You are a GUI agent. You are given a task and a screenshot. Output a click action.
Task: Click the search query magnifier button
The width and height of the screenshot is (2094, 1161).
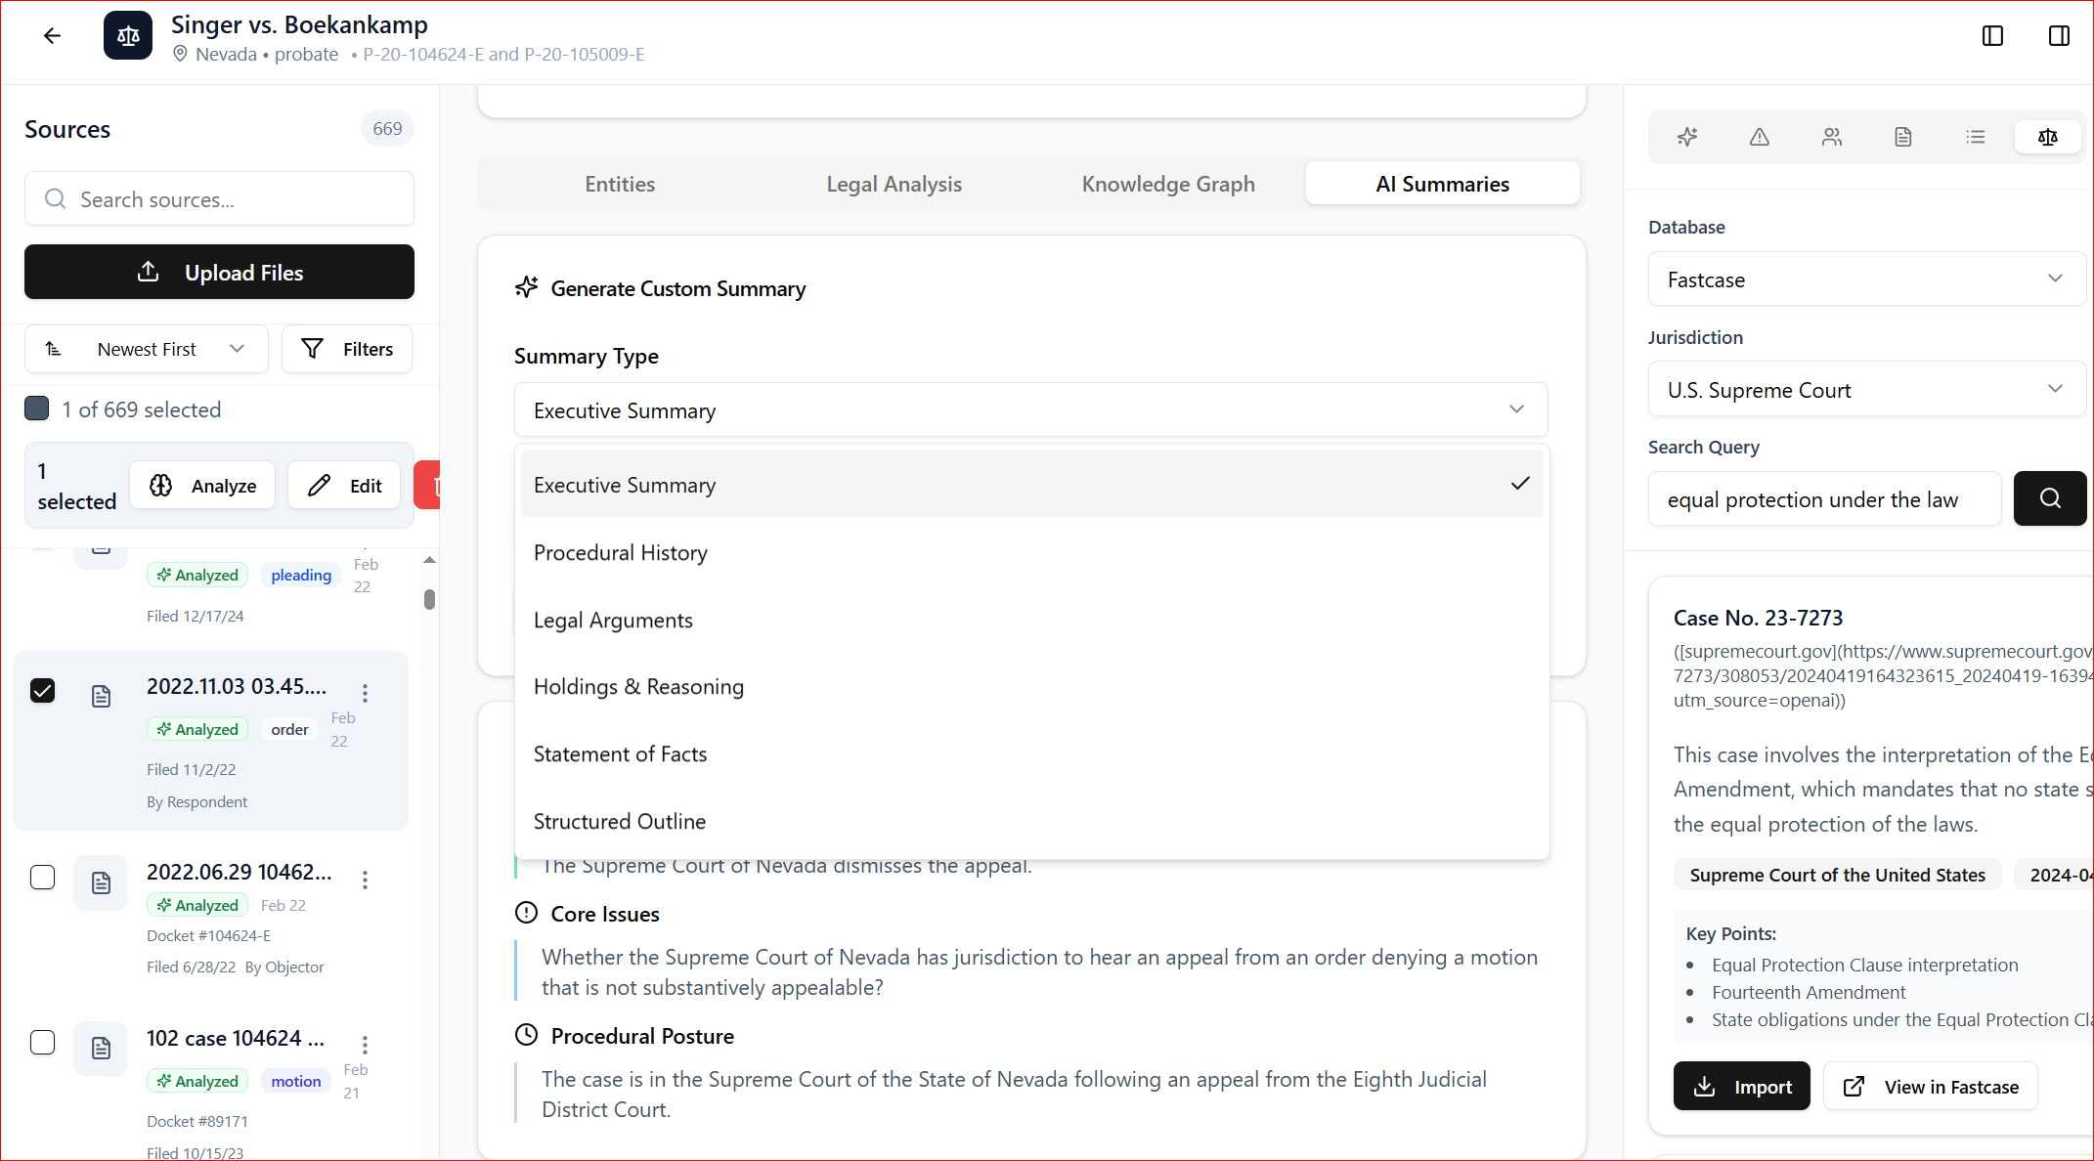[2050, 498]
